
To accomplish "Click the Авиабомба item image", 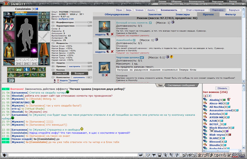I will (x=104, y=44).
